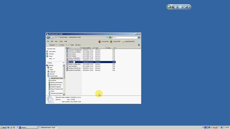The width and height of the screenshot is (230, 129).
Task: Click Views toolbar button
Action: point(62,45)
